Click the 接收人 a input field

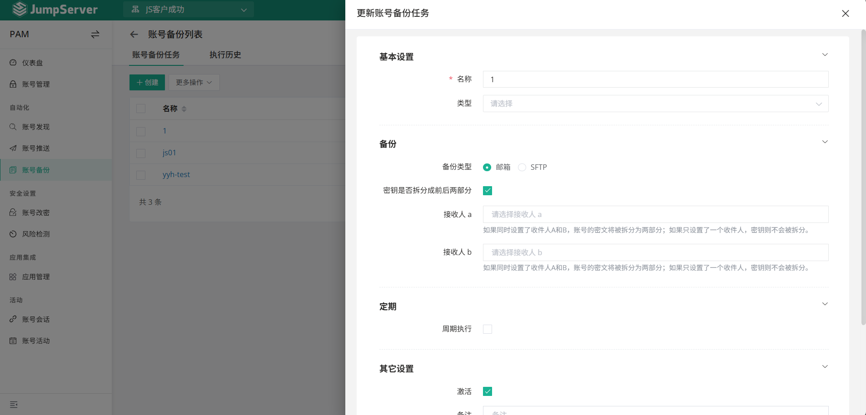(x=656, y=214)
